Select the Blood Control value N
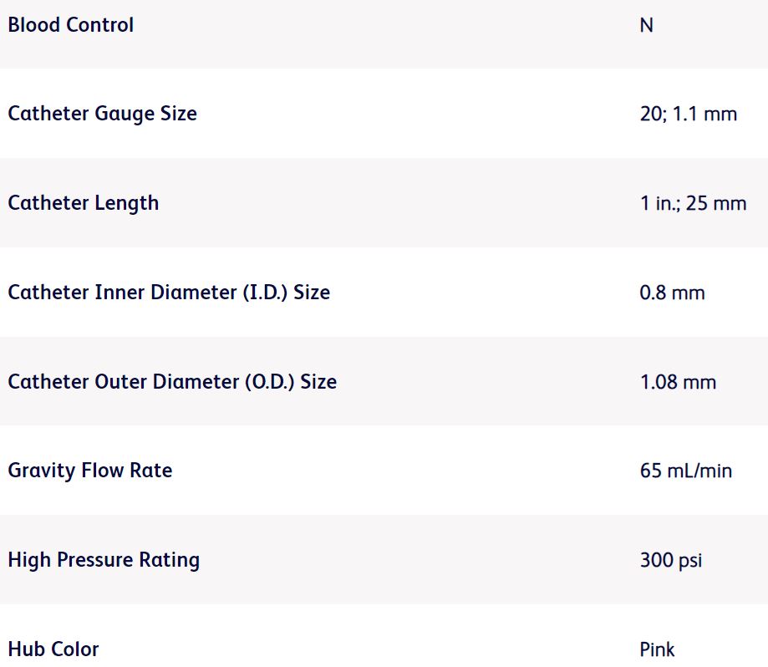The width and height of the screenshot is (768, 667). click(x=646, y=25)
